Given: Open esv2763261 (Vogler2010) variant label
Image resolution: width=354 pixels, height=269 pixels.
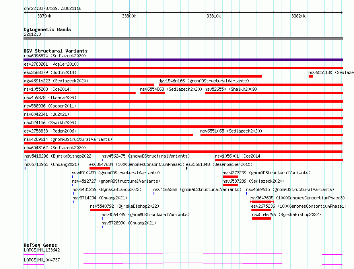Looking at the screenshot, I should 51,64.
